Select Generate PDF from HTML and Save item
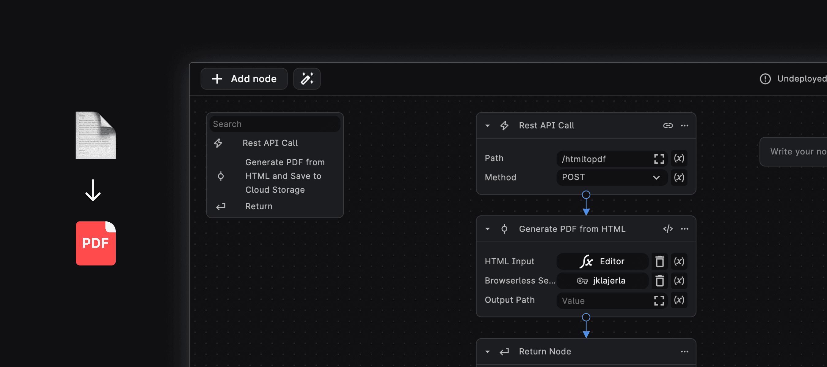This screenshot has height=367, width=827. pyautogui.click(x=284, y=176)
